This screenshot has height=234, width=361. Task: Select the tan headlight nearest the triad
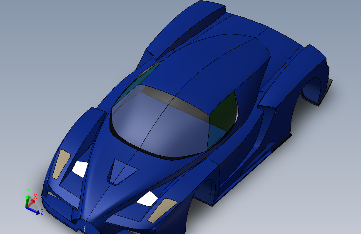[x=61, y=164]
